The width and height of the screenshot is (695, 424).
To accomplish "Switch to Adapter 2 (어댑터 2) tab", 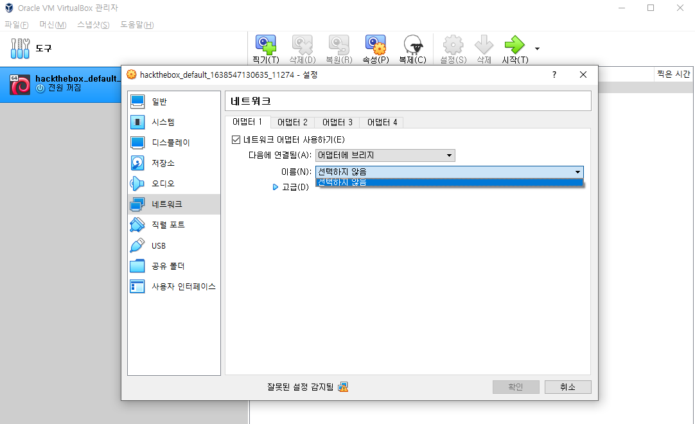I will tap(292, 123).
